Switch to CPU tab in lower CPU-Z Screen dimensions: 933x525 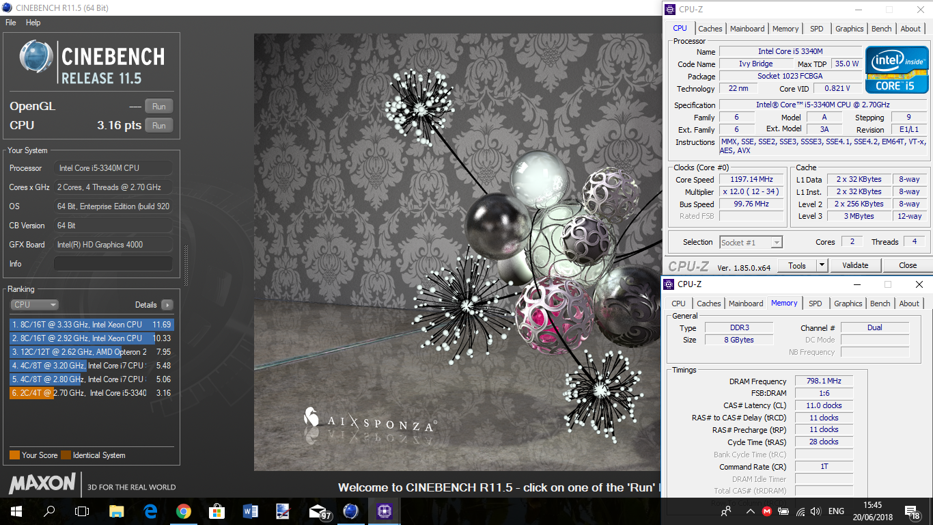click(x=678, y=304)
